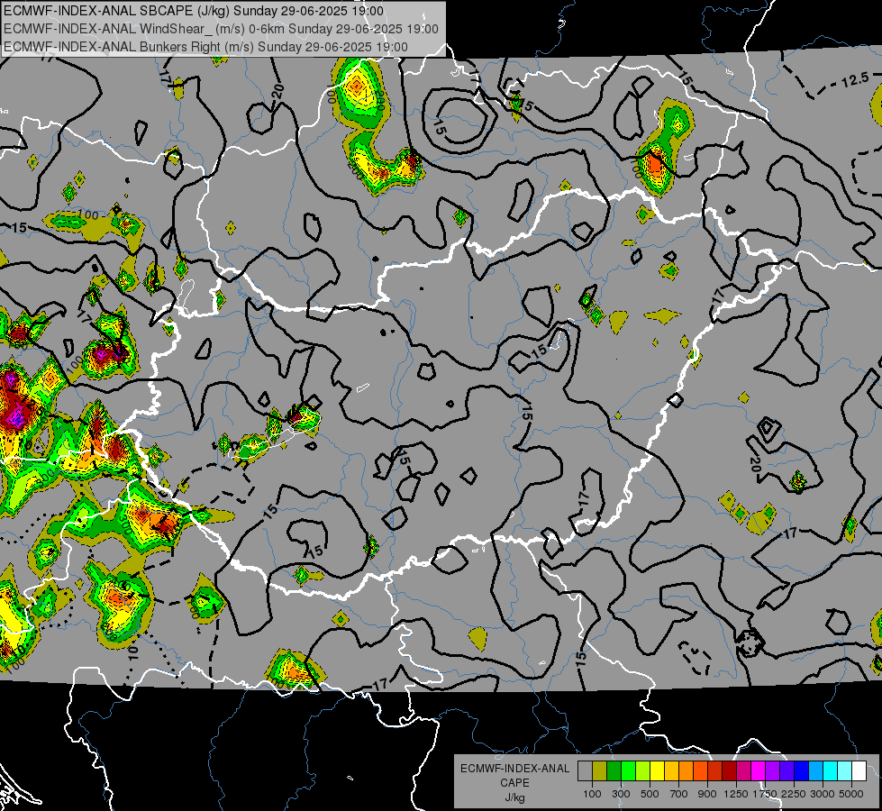Viewport: 882px width, 811px height.
Task: Select the yellow-green lime legend swatch
Action: tap(643, 771)
